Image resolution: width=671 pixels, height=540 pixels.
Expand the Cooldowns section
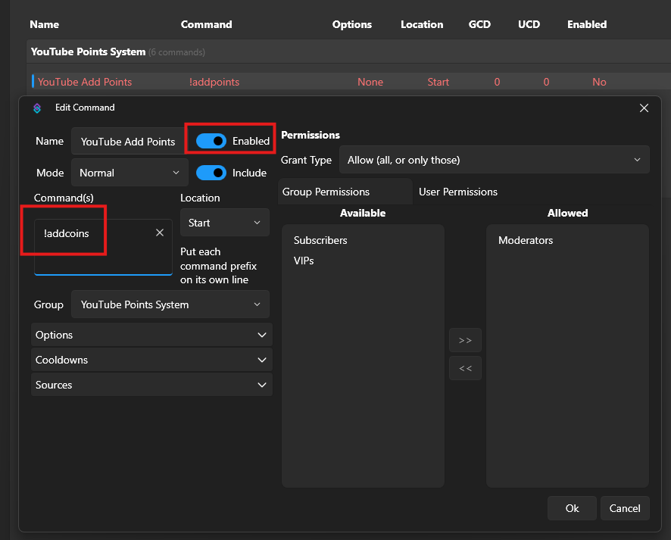[151, 360]
